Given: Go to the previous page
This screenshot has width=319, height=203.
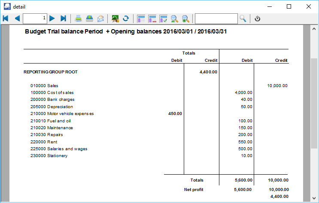Looking at the screenshot, I should click(x=17, y=18).
